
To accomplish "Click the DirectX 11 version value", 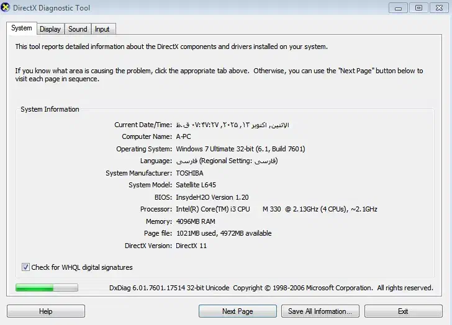I will pos(191,246).
